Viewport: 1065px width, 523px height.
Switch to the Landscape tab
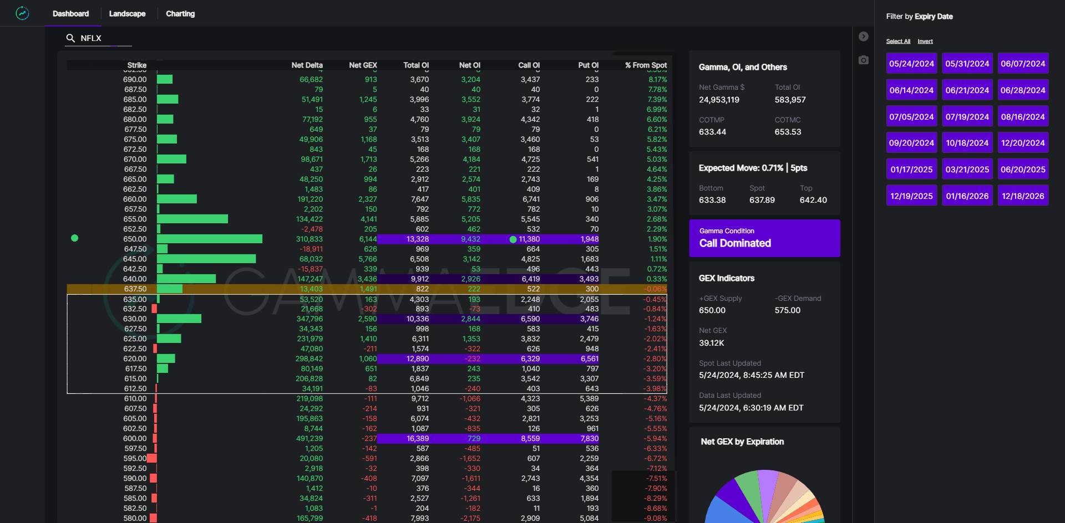click(x=127, y=14)
